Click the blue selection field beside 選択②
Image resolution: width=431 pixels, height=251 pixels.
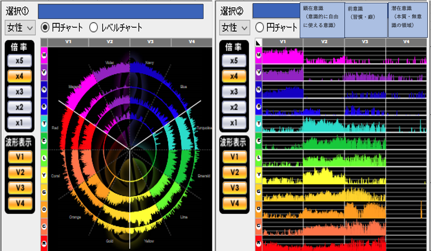coord(276,11)
